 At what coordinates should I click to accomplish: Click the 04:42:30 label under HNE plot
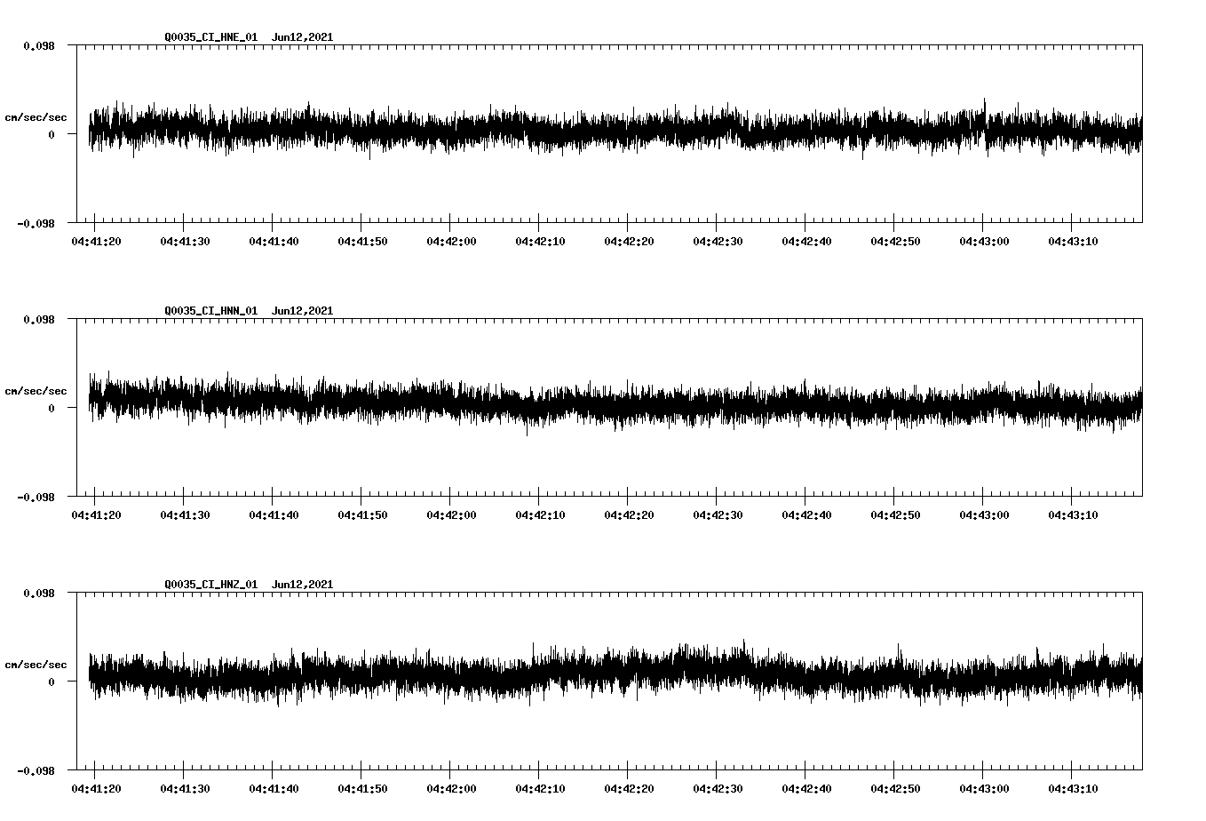(718, 242)
